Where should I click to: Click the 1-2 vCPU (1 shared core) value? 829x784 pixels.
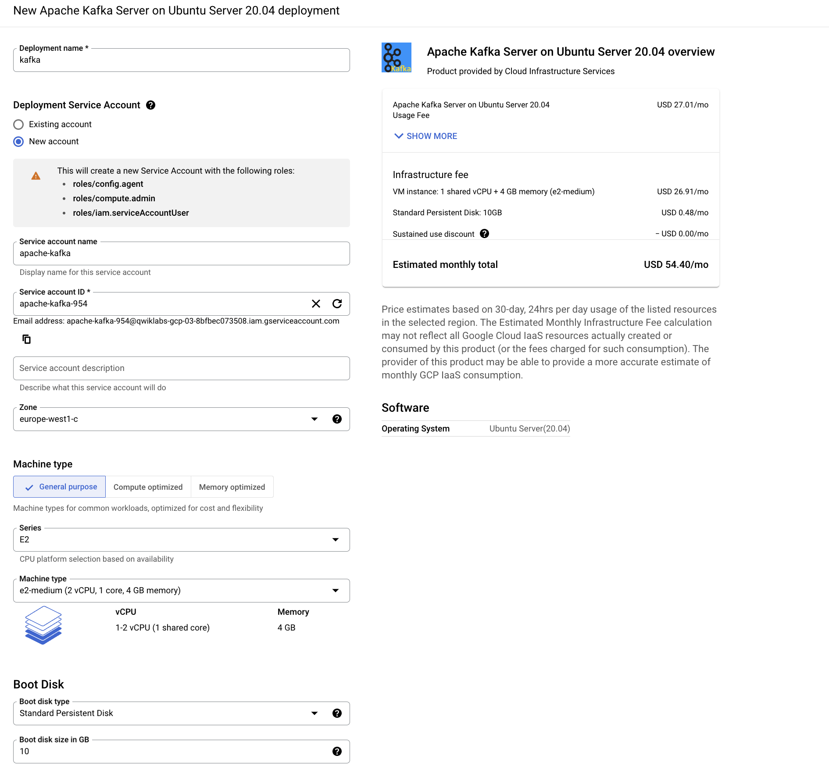[162, 628]
